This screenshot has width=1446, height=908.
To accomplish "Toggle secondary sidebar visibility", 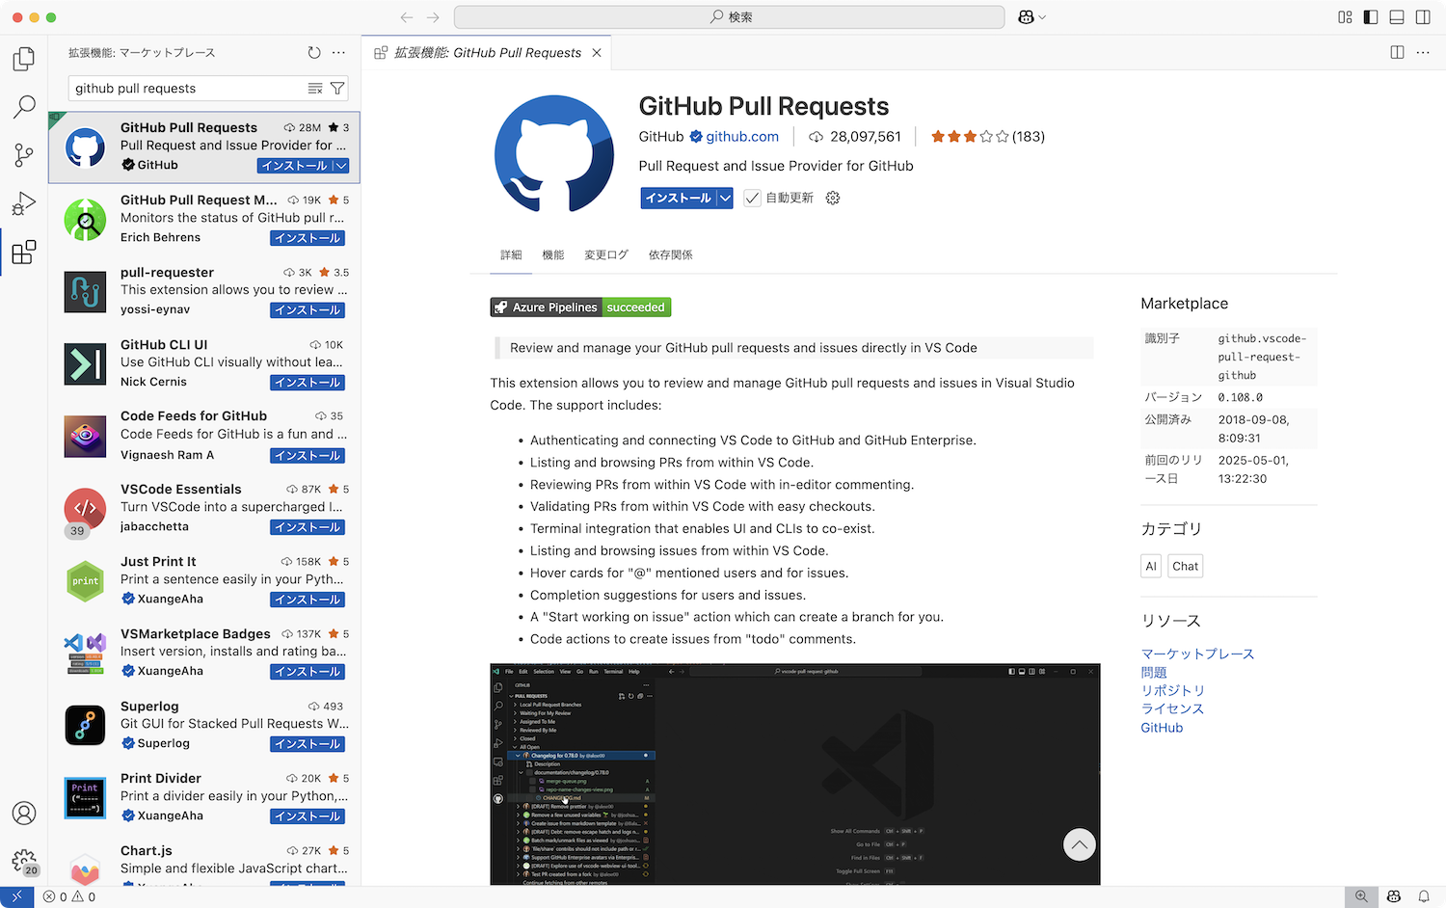I will [x=1423, y=17].
